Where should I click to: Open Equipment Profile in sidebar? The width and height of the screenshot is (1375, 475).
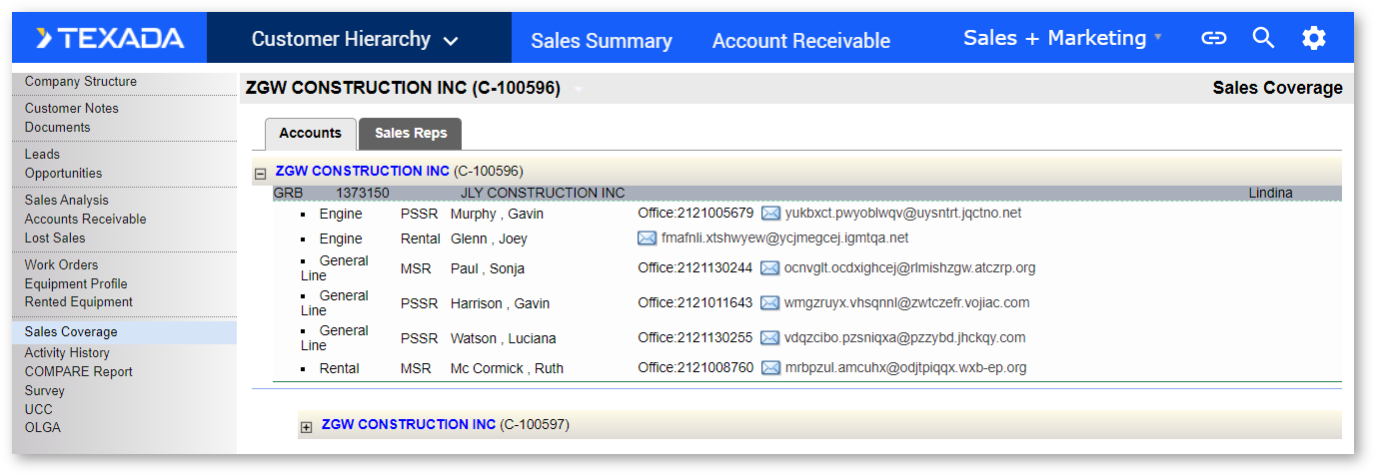coord(76,283)
